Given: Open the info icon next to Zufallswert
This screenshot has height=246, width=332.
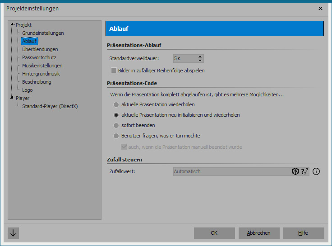Looking at the screenshot, I should (316, 171).
